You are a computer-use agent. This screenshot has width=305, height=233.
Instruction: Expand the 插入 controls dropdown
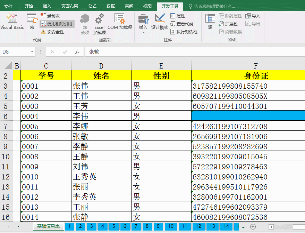pyautogui.click(x=143, y=32)
